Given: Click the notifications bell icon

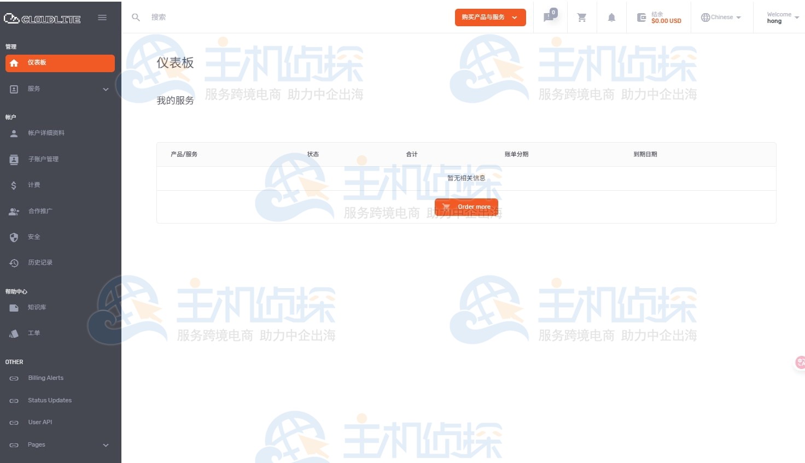Looking at the screenshot, I should pos(611,17).
